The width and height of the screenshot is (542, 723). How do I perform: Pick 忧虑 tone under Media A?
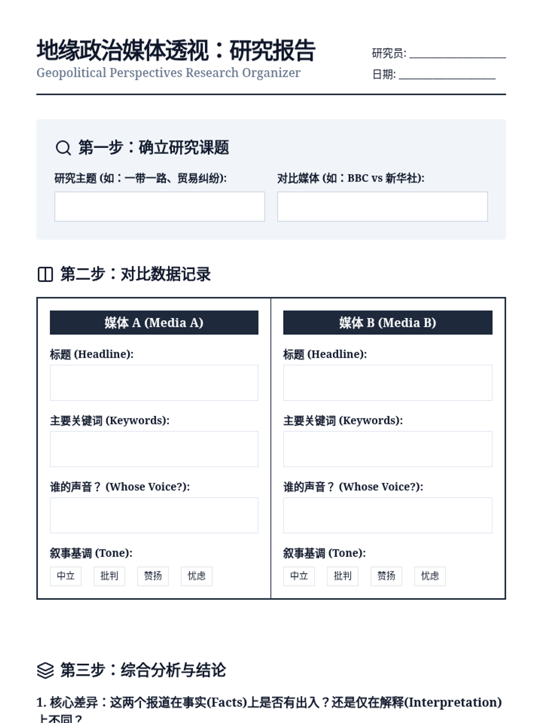(196, 576)
